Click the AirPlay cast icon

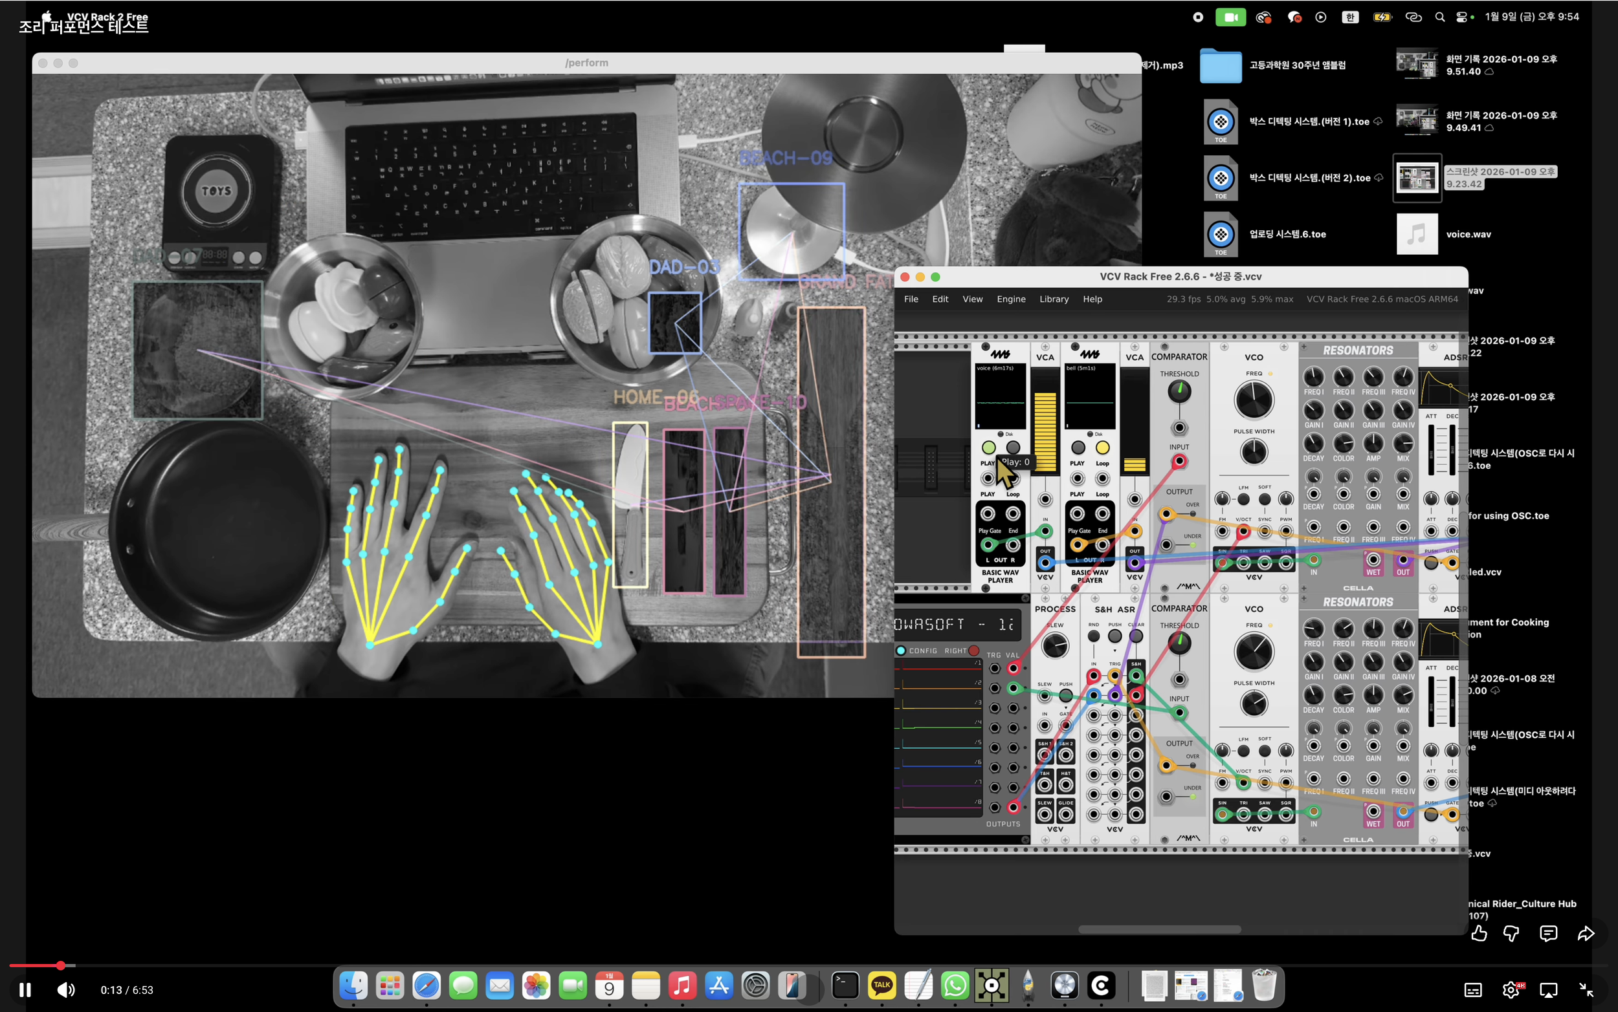pyautogui.click(x=1548, y=990)
